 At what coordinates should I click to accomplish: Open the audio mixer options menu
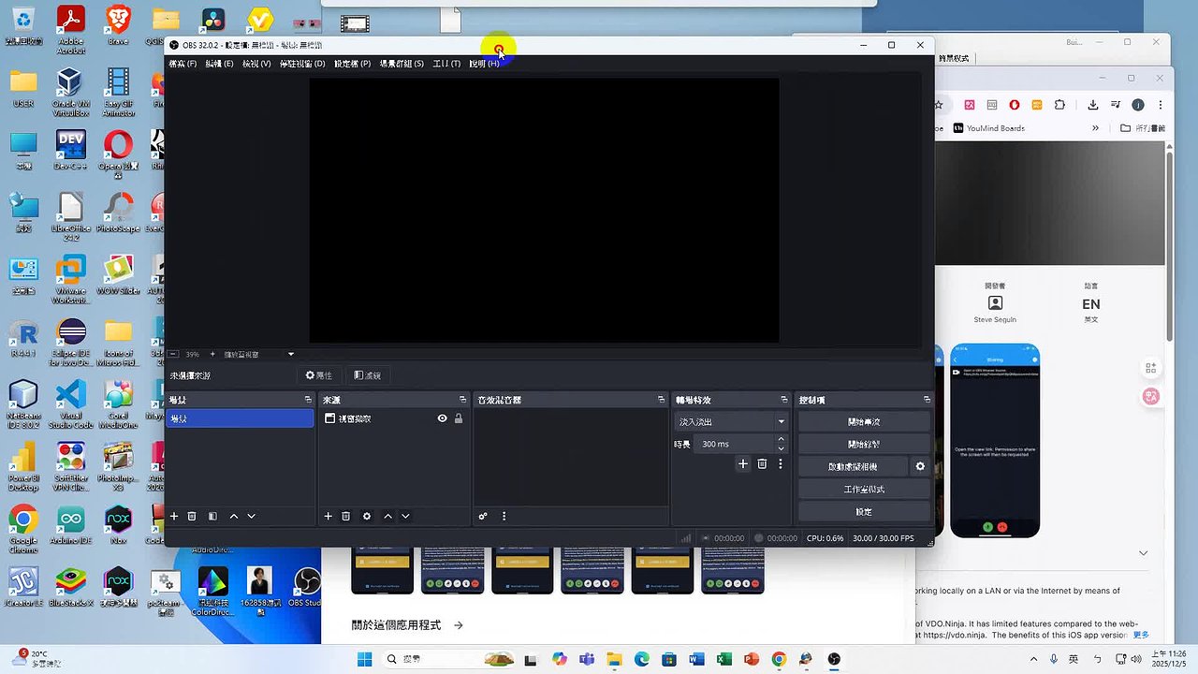[x=504, y=516]
